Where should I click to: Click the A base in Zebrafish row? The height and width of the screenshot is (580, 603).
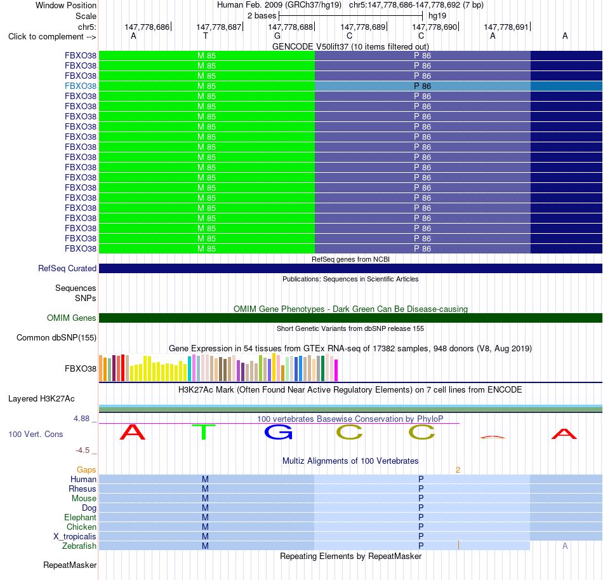pos(565,546)
